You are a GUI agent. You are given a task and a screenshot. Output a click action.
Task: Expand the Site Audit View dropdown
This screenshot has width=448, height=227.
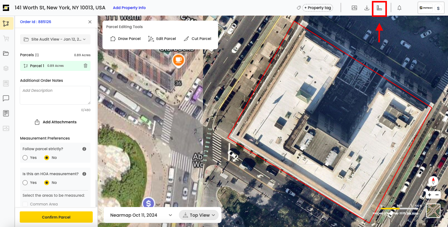click(x=55, y=39)
